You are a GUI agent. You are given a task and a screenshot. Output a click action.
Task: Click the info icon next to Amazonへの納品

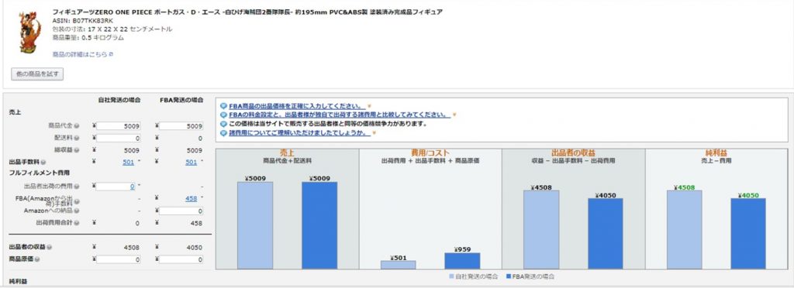[77, 210]
